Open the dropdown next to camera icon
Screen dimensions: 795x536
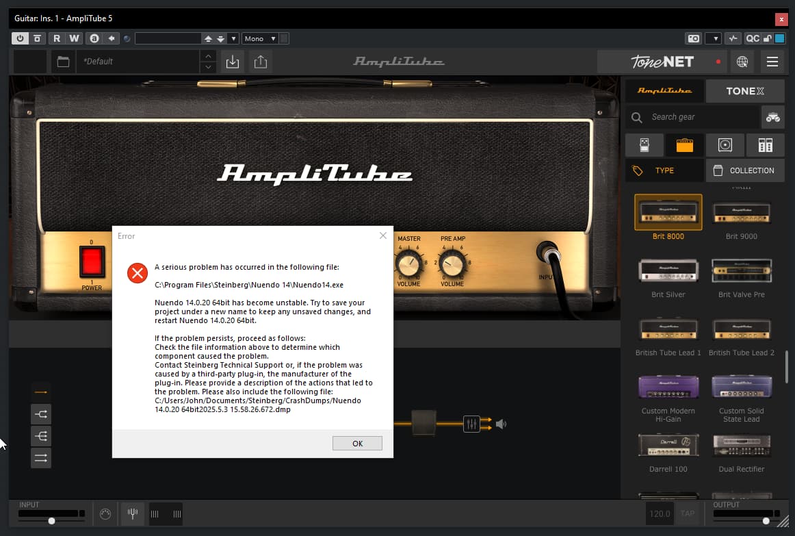714,38
